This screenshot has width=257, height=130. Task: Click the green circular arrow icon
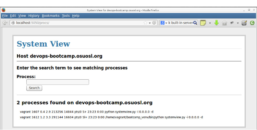[252, 23]
